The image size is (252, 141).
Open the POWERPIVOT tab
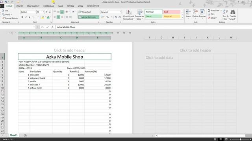(93, 6)
